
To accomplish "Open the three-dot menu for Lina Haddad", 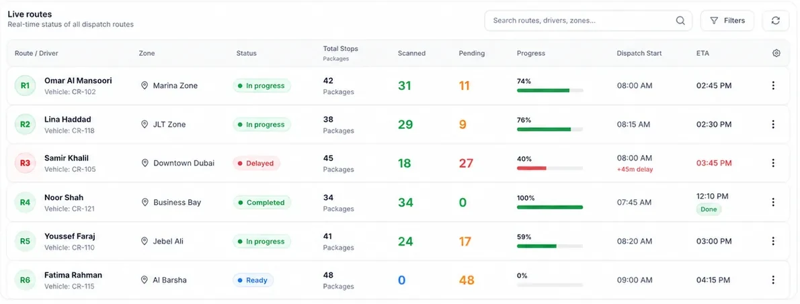I will coord(773,124).
